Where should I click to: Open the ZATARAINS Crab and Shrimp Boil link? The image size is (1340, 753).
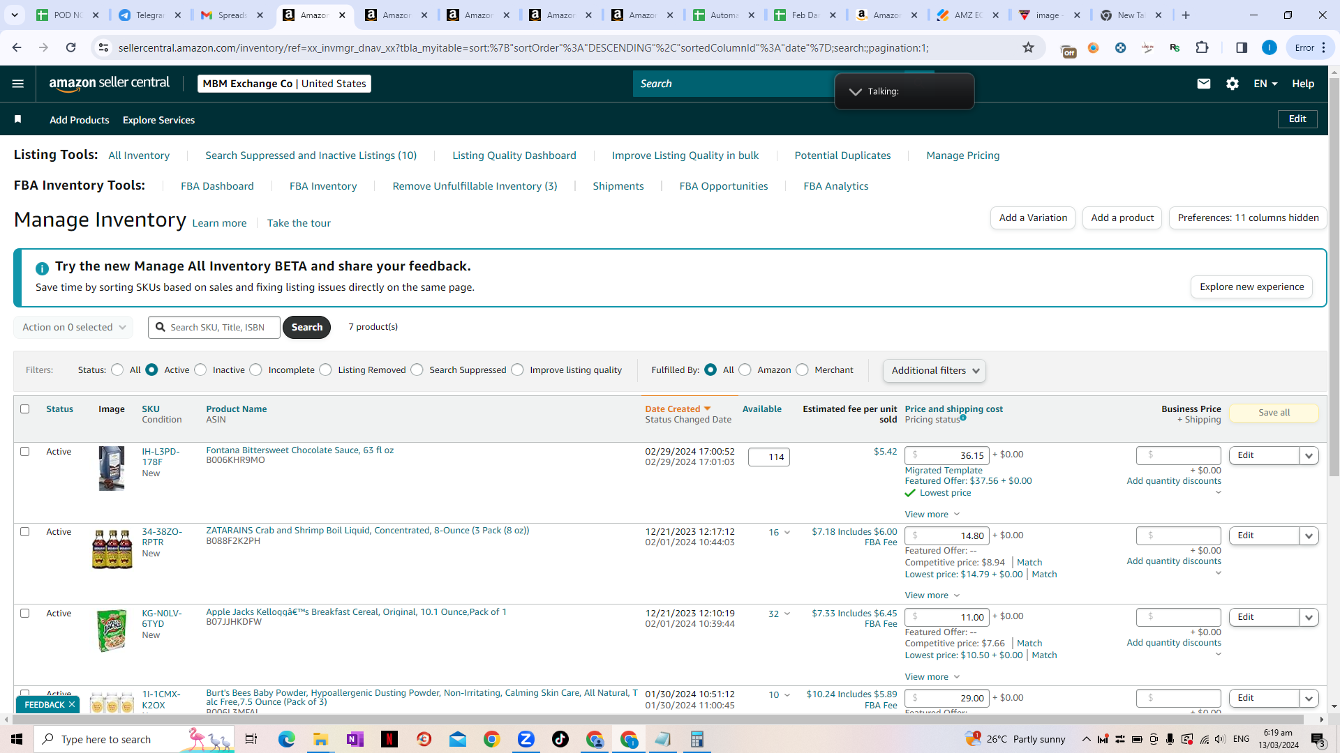367,531
